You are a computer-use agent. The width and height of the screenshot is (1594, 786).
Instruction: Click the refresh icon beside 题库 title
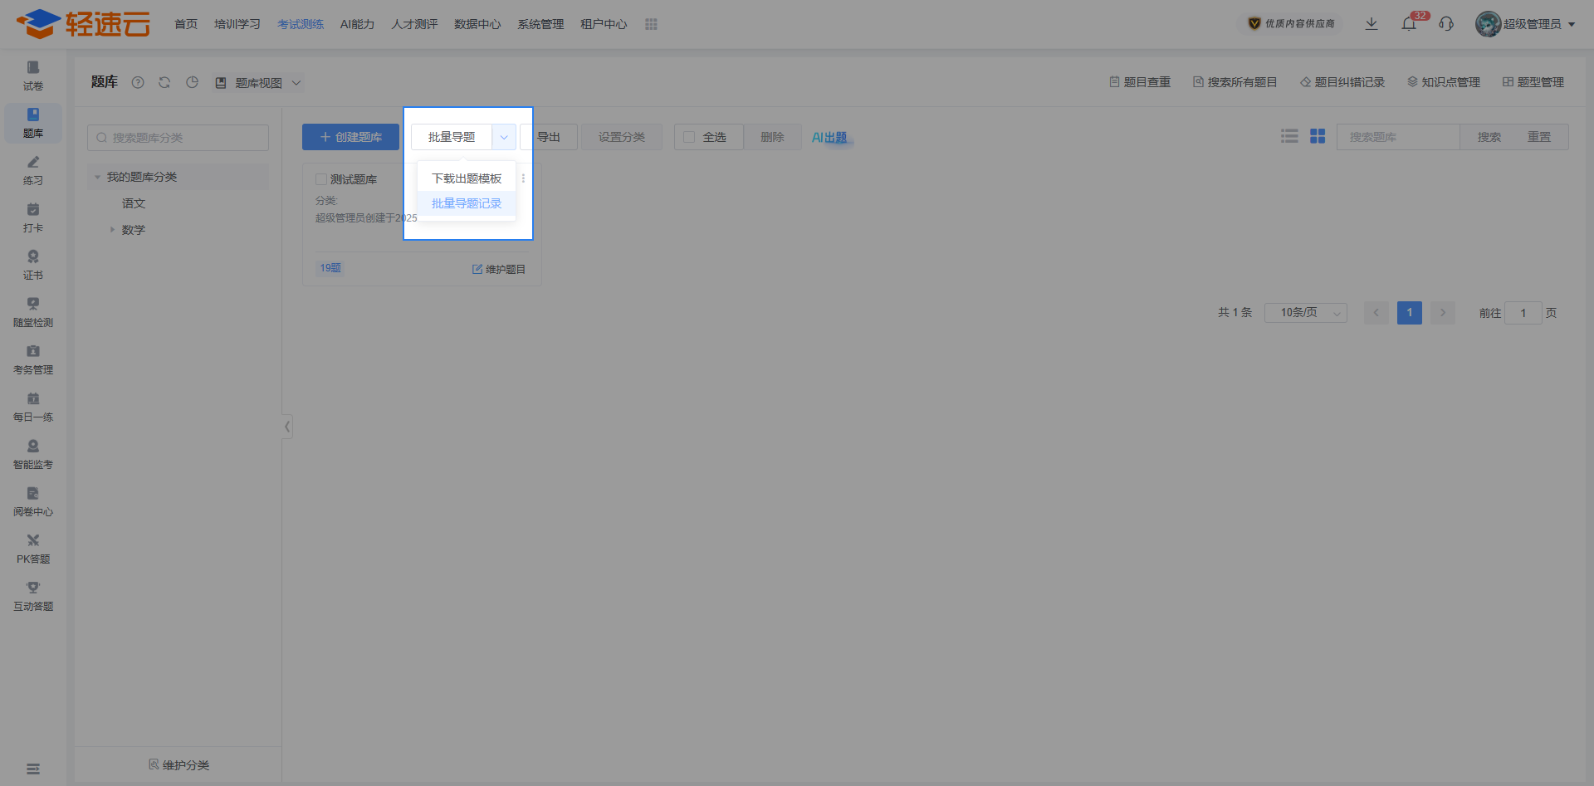(164, 82)
